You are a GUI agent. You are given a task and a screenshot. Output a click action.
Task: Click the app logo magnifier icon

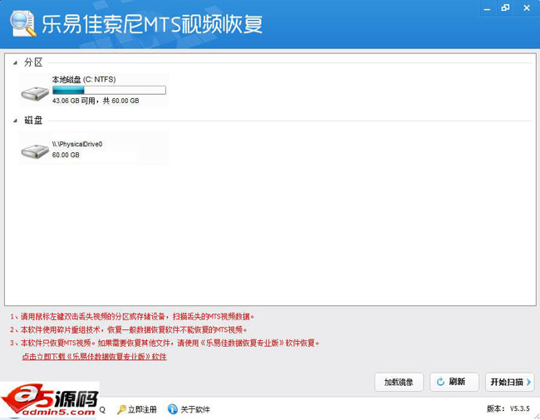coord(23,23)
